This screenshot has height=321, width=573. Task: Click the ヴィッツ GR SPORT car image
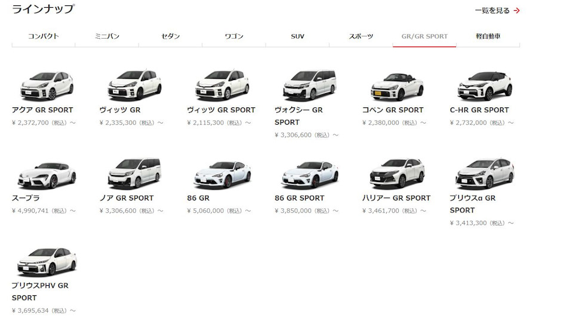(x=222, y=85)
